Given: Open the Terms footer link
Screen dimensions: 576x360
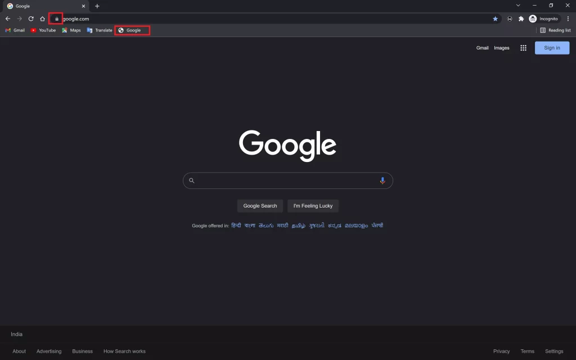Looking at the screenshot, I should (528, 351).
